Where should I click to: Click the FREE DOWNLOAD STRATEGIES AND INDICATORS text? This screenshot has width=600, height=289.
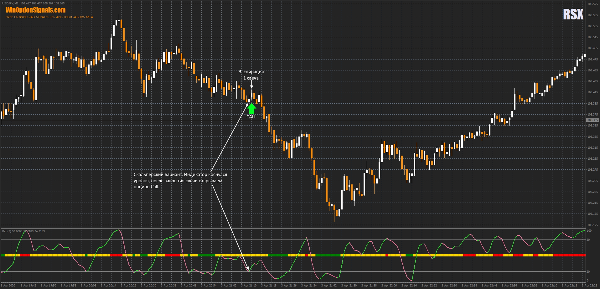(x=49, y=17)
